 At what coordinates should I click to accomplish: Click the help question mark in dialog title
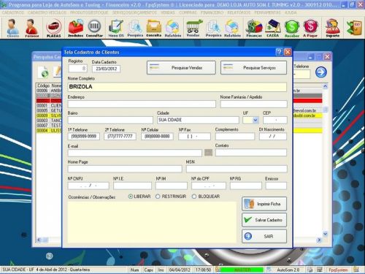pos(280,52)
